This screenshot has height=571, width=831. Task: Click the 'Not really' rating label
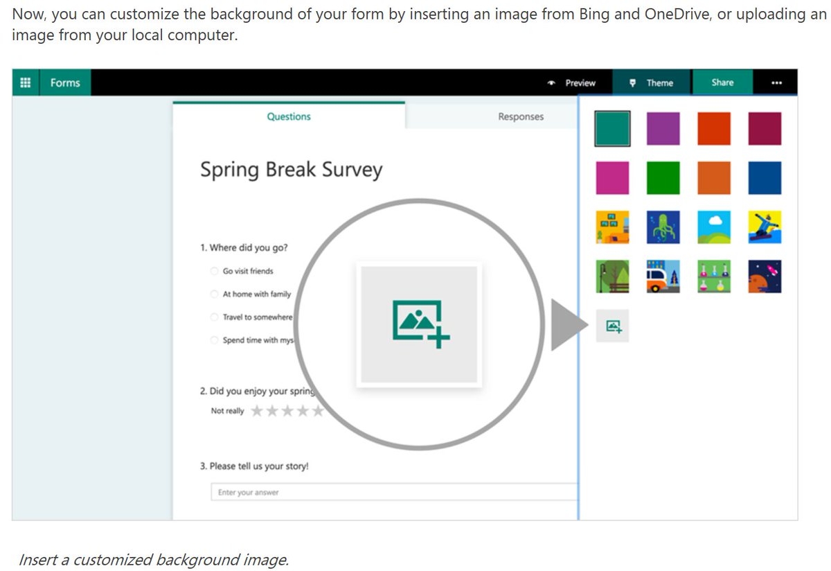coord(227,411)
